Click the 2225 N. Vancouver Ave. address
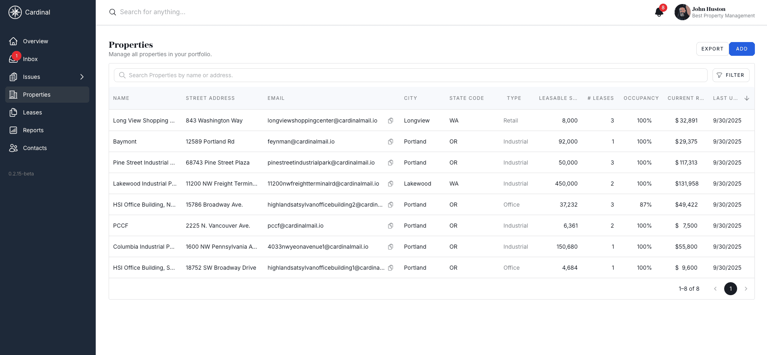The height and width of the screenshot is (355, 767). pos(218,226)
